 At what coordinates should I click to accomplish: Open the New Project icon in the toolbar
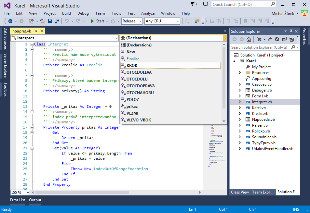(x=31, y=20)
